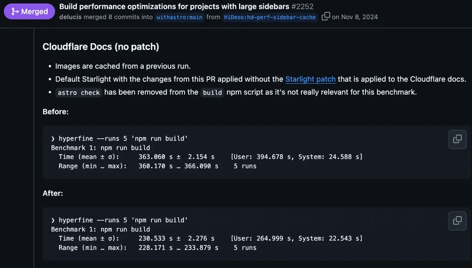Copy the head branch name icon
472x268 pixels.
coord(326,16)
